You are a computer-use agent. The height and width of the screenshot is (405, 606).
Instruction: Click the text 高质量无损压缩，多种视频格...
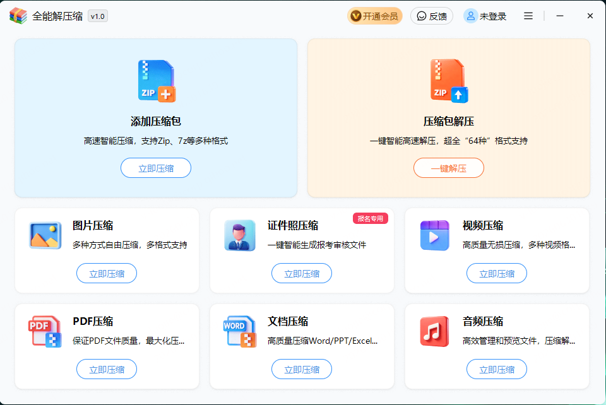tap(519, 245)
